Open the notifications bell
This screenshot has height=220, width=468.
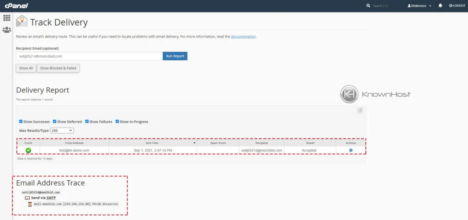(x=440, y=5)
